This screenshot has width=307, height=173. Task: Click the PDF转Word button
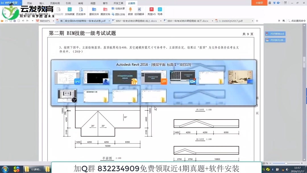click(275, 34)
